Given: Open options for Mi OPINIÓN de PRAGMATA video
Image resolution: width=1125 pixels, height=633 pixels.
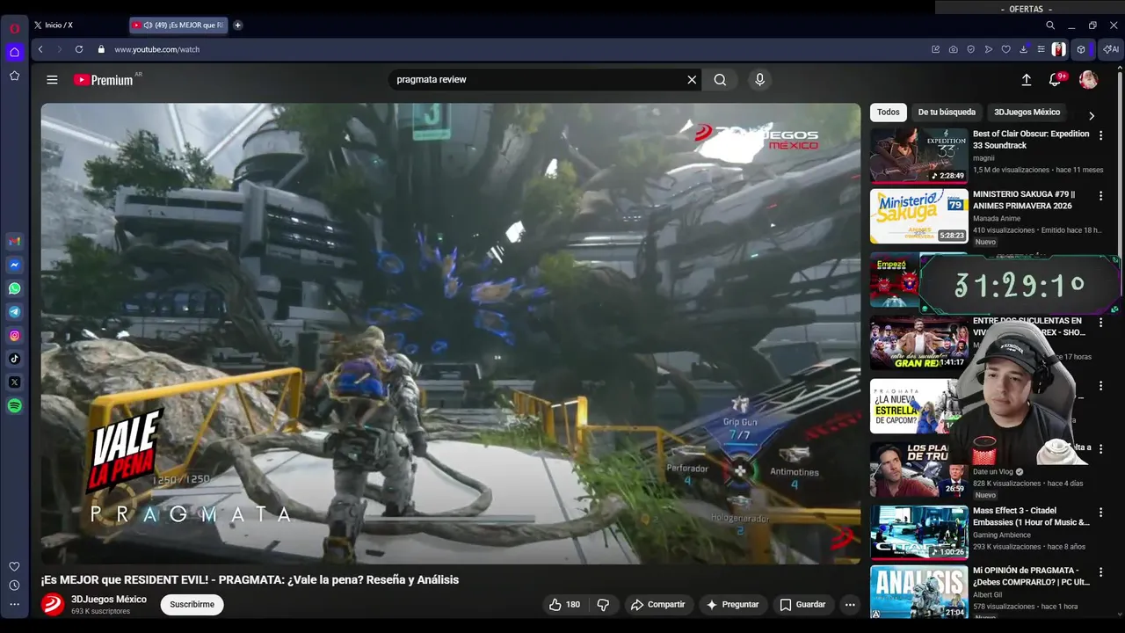Looking at the screenshot, I should 1100,571.
